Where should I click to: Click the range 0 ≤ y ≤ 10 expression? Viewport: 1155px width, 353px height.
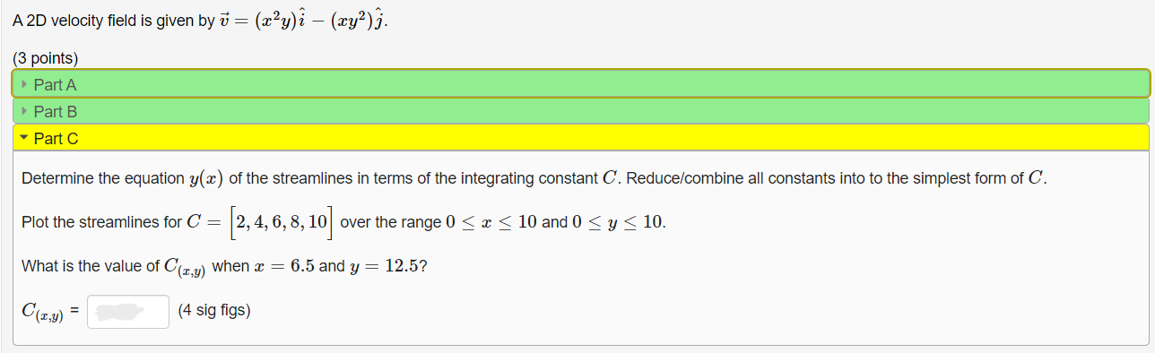[x=618, y=222]
